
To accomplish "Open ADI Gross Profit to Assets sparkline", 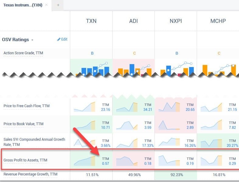I will pos(127,161).
